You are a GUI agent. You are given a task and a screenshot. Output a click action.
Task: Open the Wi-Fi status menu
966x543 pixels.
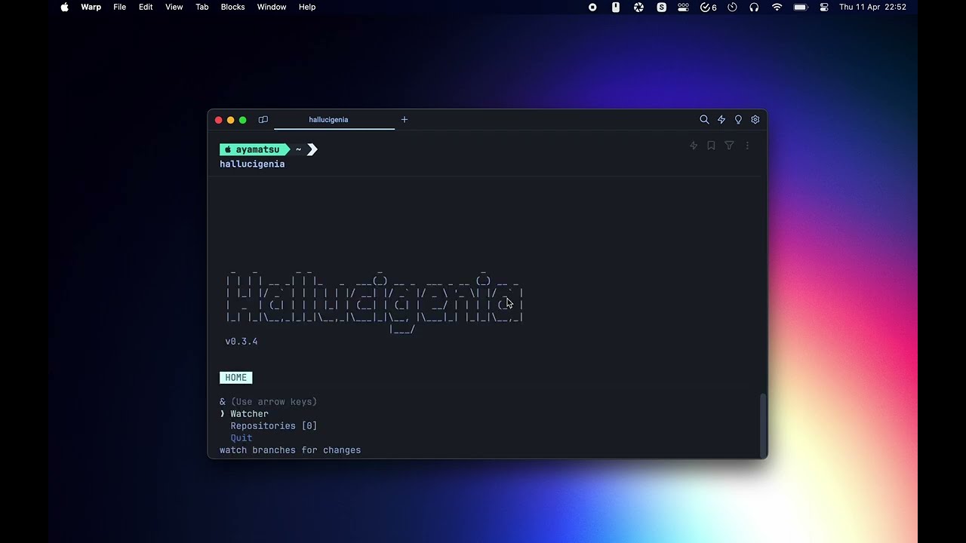coord(777,7)
